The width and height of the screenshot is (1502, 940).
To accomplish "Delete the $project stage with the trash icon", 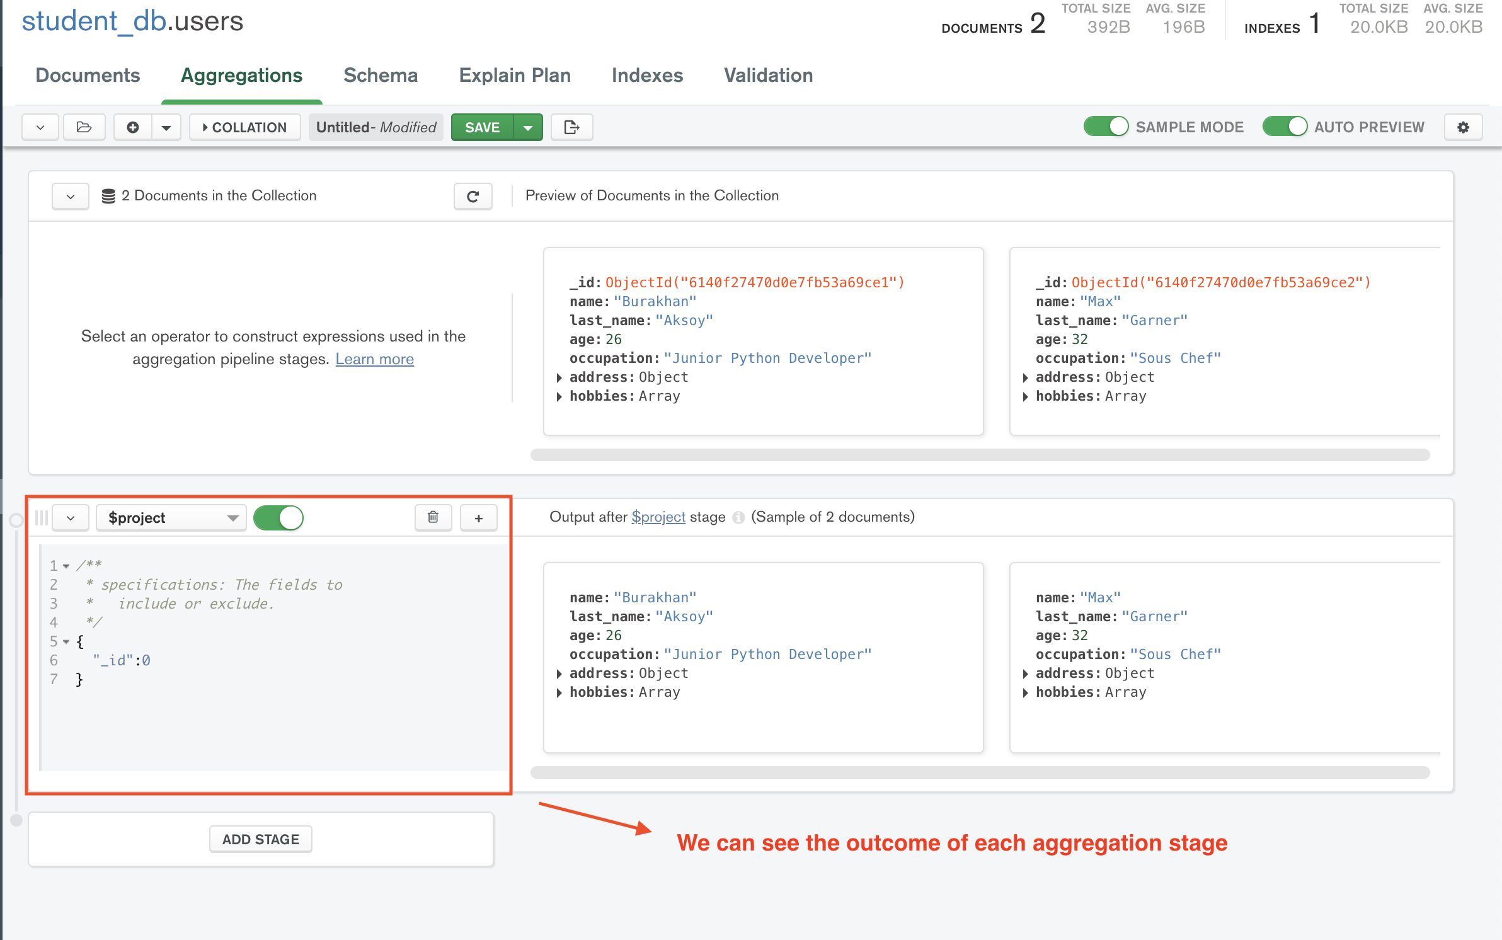I will [x=433, y=517].
